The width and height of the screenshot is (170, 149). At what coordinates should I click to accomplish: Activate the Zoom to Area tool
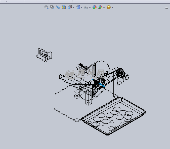pyautogui.click(x=52, y=7)
